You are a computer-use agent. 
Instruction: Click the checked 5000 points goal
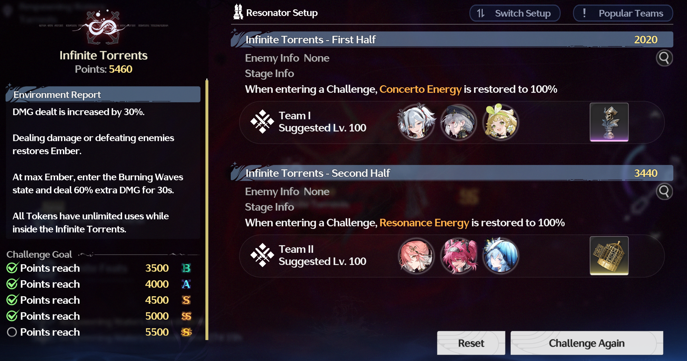click(99, 316)
